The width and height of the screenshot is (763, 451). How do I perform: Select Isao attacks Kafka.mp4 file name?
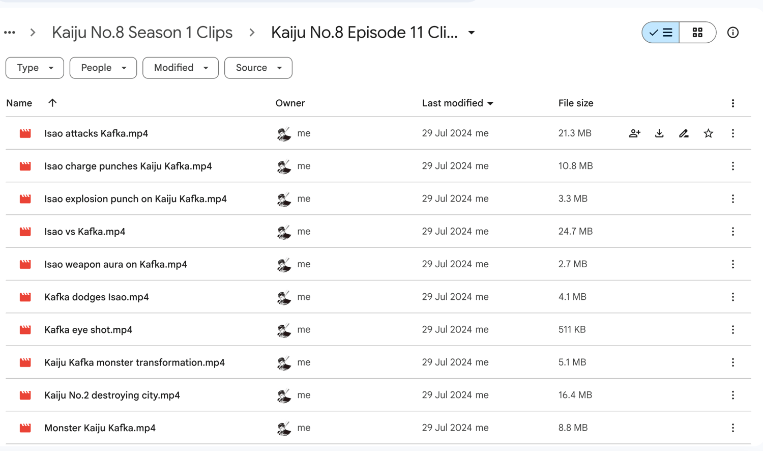coord(96,133)
